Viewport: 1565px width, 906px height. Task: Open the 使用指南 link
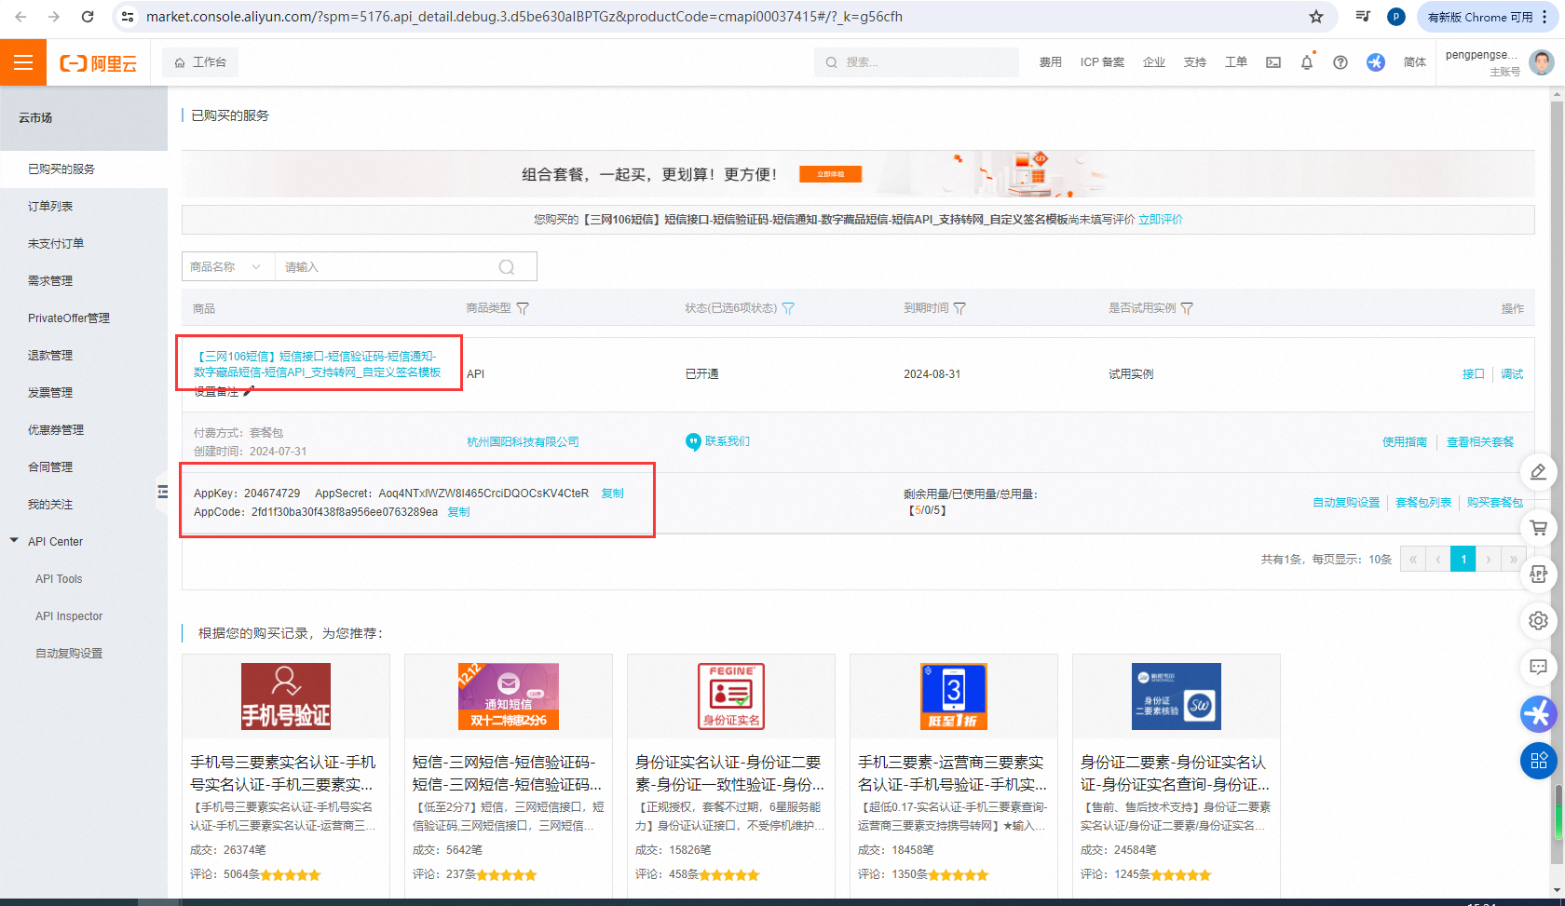tap(1404, 442)
